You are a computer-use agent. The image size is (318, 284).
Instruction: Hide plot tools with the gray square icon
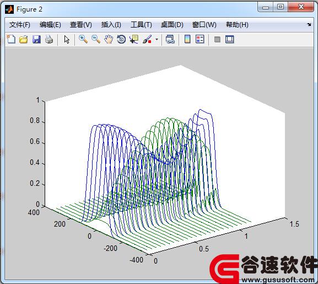pyautogui.click(x=217, y=39)
